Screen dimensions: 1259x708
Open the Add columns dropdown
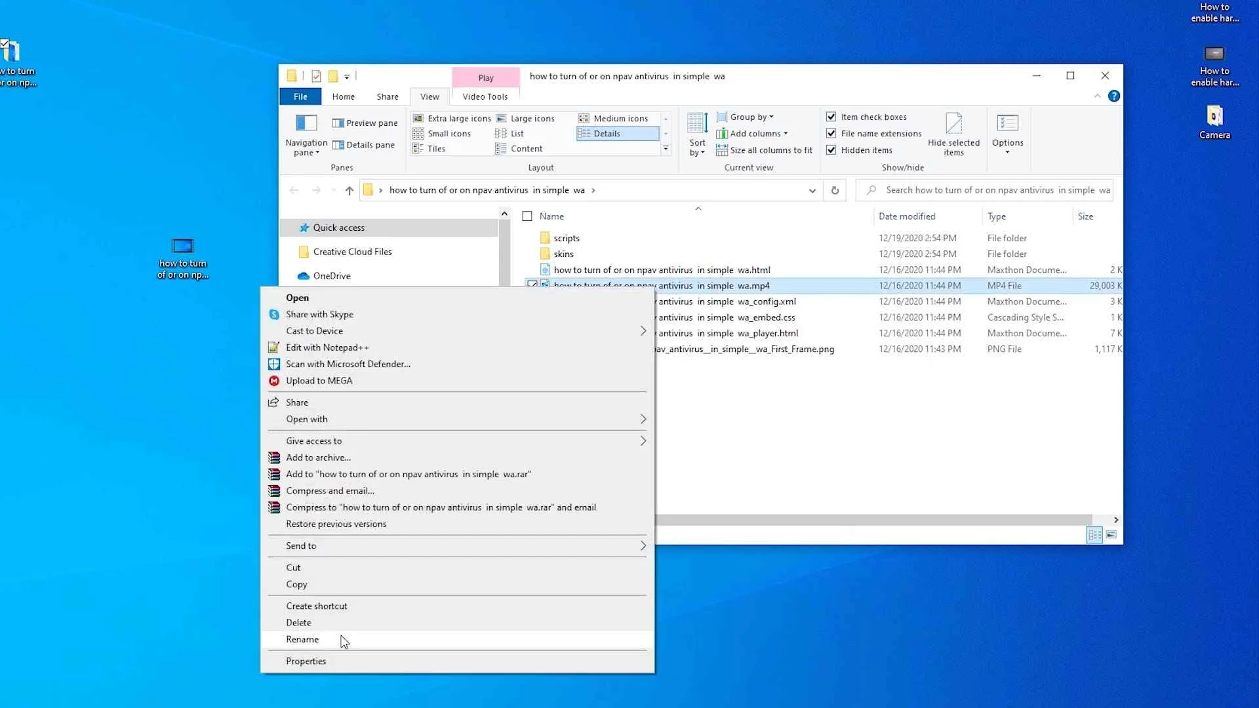752,134
